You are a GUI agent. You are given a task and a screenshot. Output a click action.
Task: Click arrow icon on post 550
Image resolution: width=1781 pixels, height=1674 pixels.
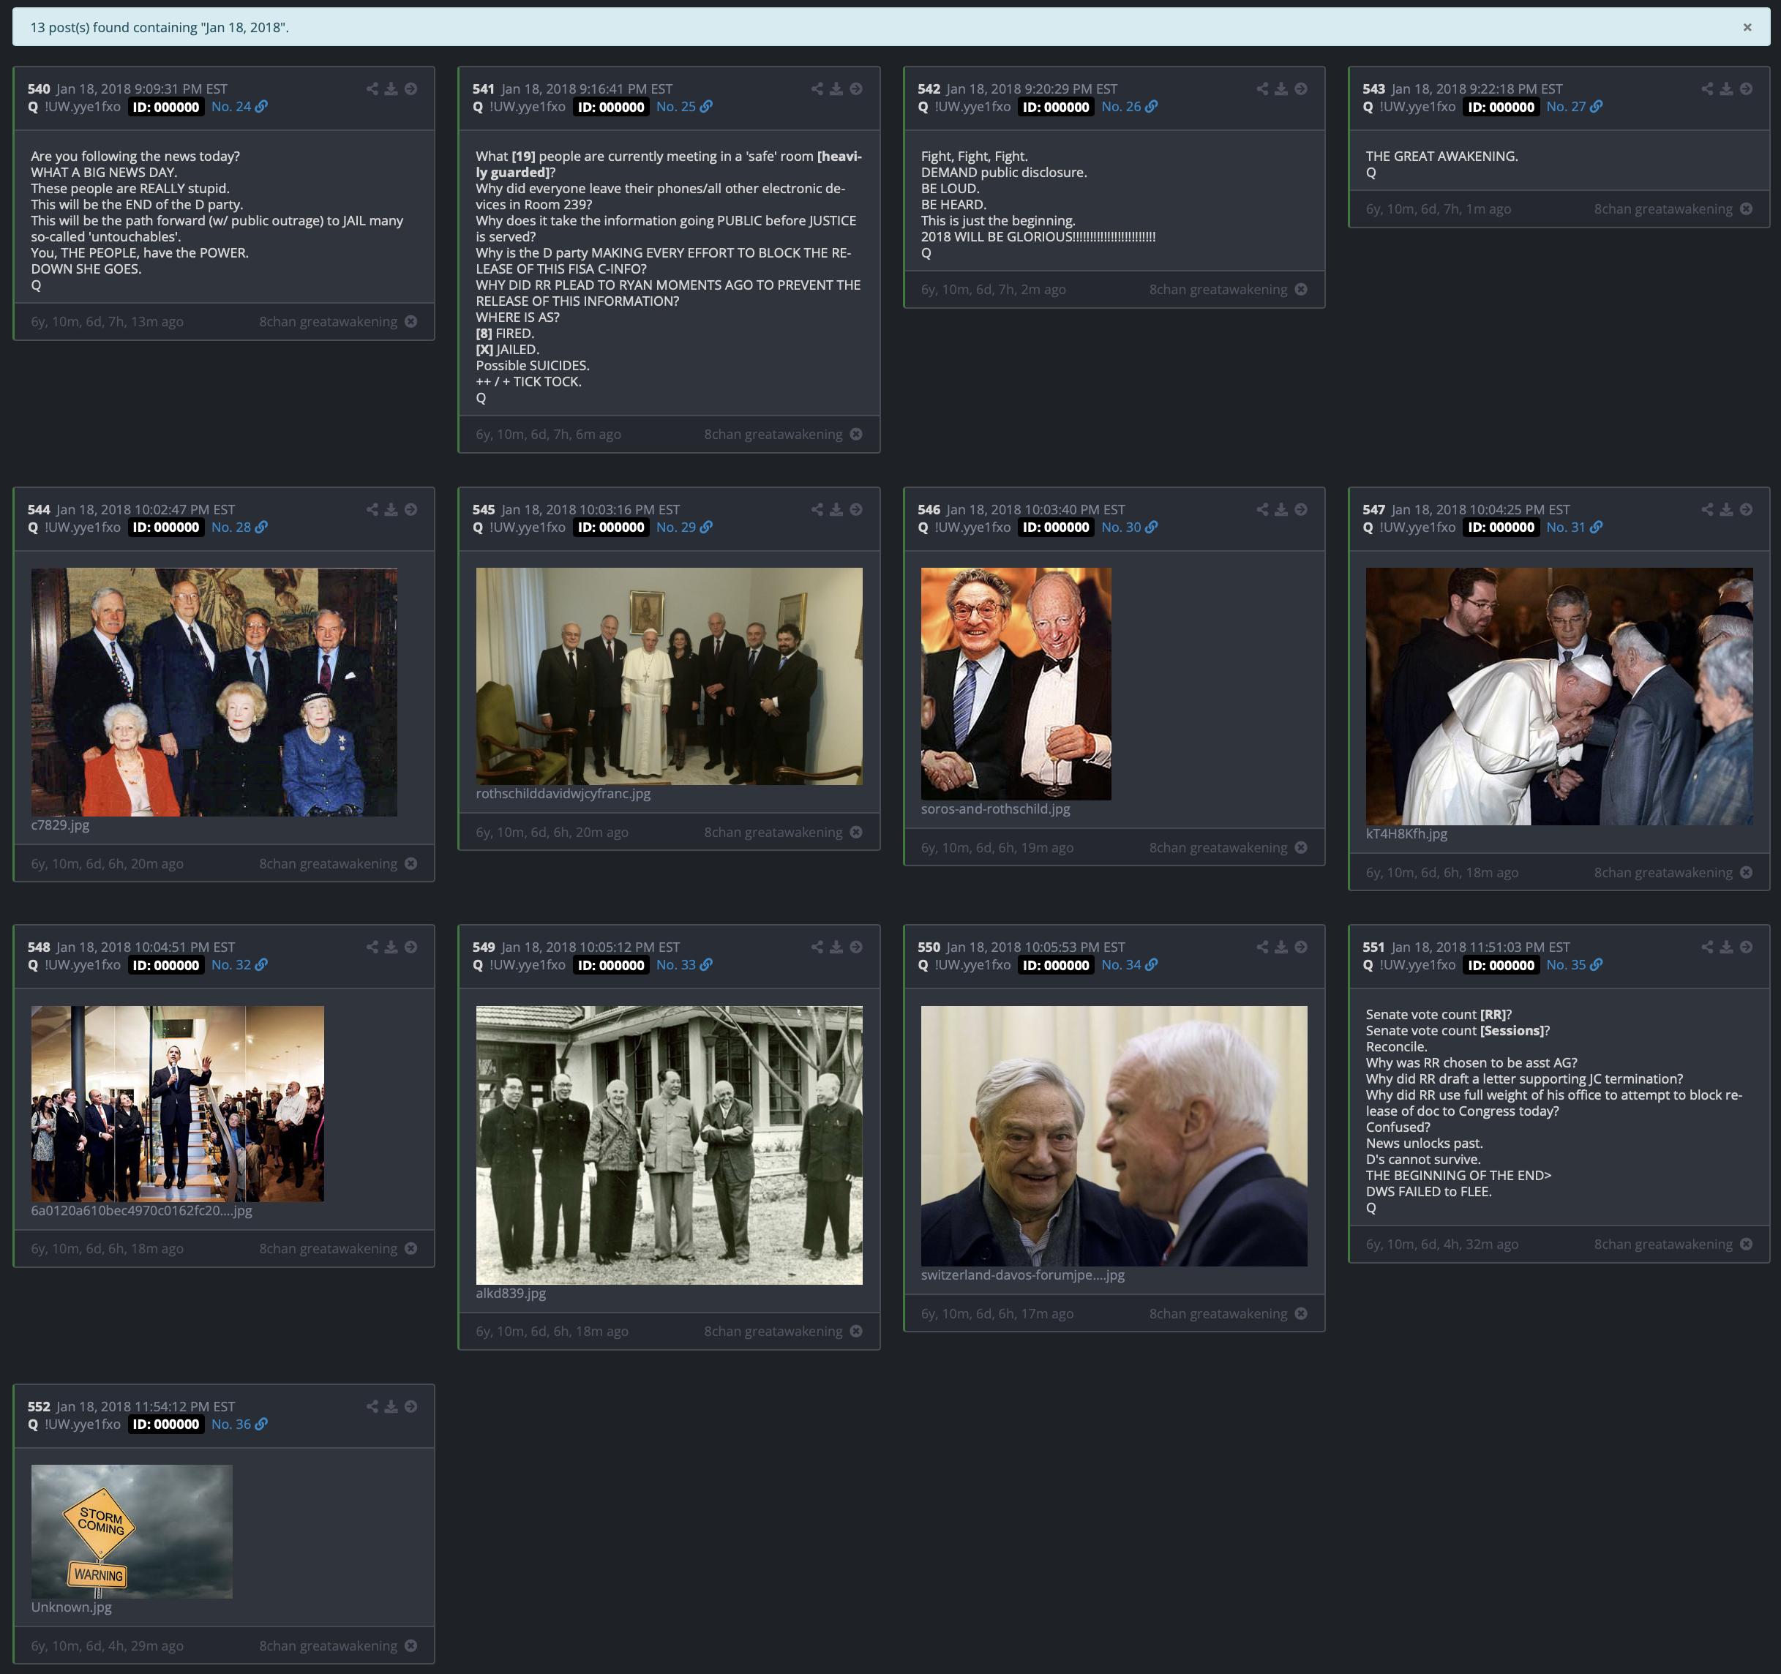(x=1301, y=947)
